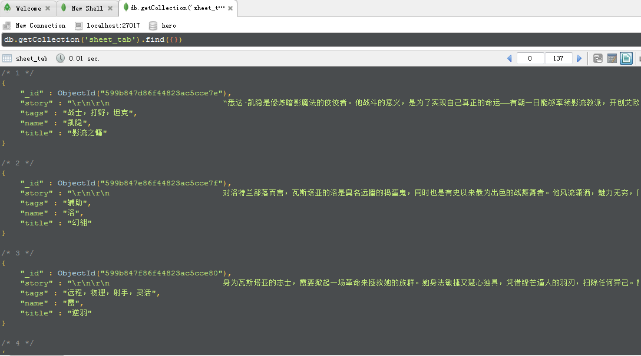Switch to the Welcome tab

27,8
